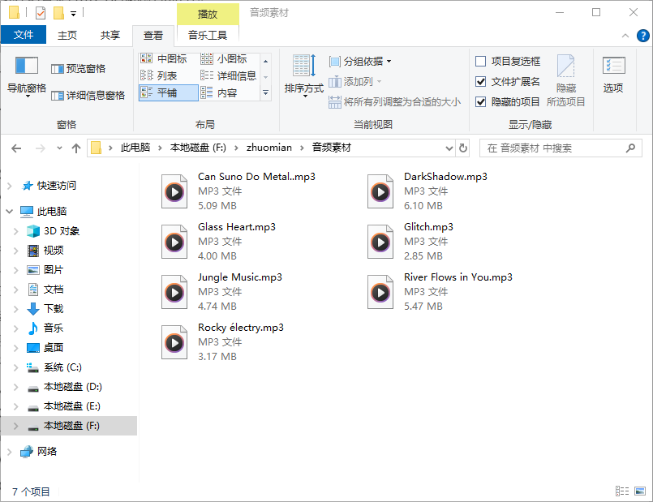Switch to the 主页 home tab
The image size is (653, 502).
[x=67, y=36]
